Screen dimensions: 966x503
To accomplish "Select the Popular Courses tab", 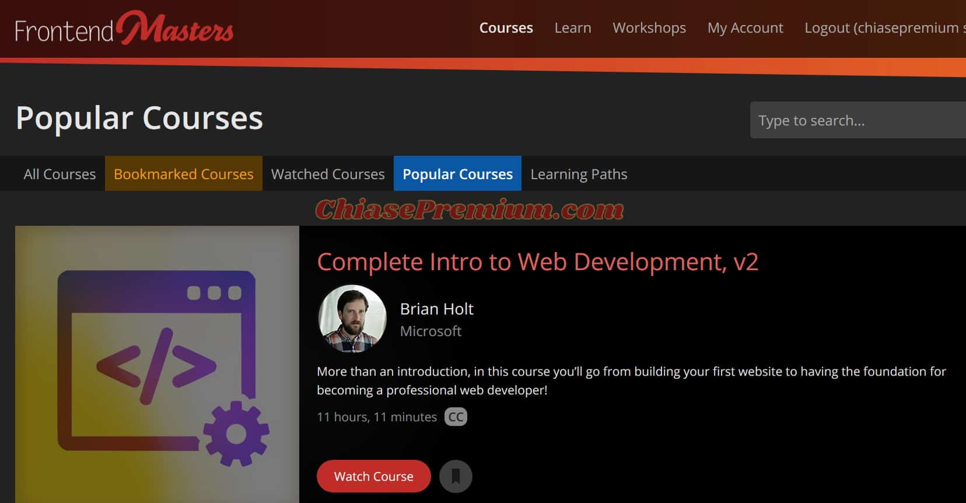I will tap(458, 174).
